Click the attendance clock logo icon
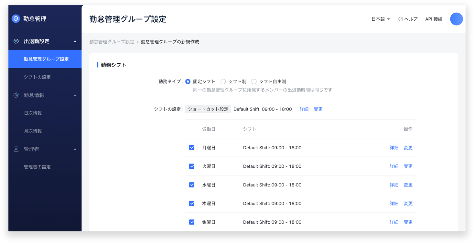Screen dimensions: 474x243 point(16,19)
